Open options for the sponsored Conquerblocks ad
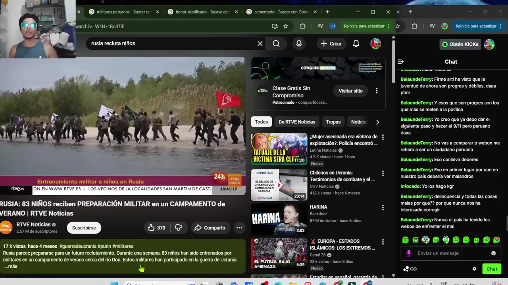508x285 pixels. pos(377,91)
